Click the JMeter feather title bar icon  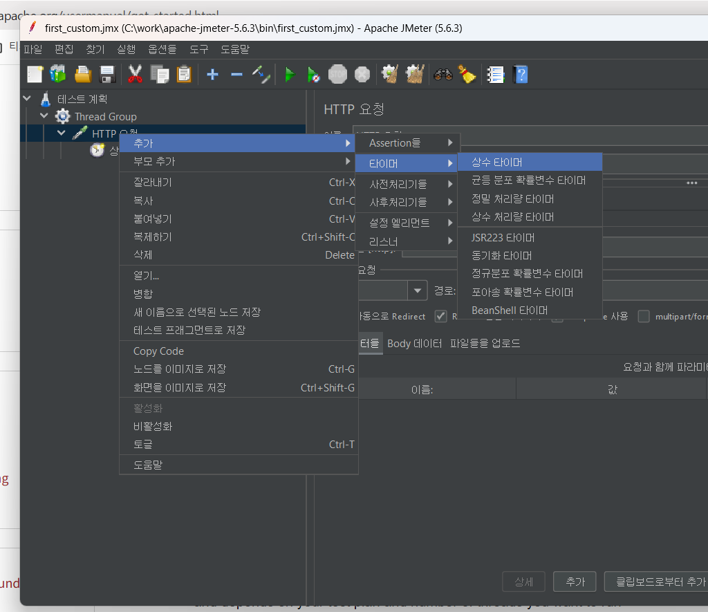[32, 28]
